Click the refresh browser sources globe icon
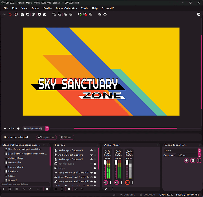Screen dimensions: 203x197 pos(70,14)
